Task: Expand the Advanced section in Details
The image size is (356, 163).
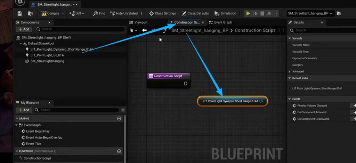Action: coord(289,71)
